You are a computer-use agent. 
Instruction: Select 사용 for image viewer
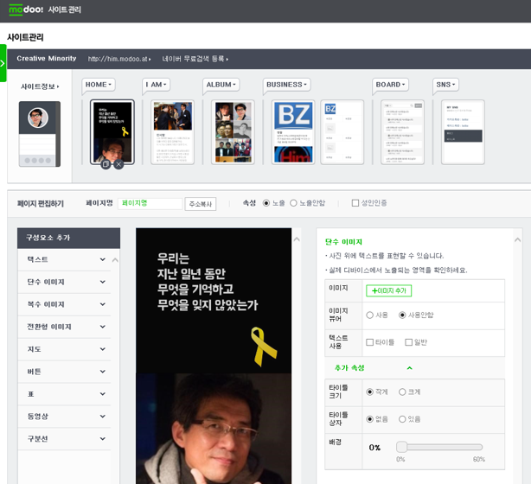click(370, 315)
